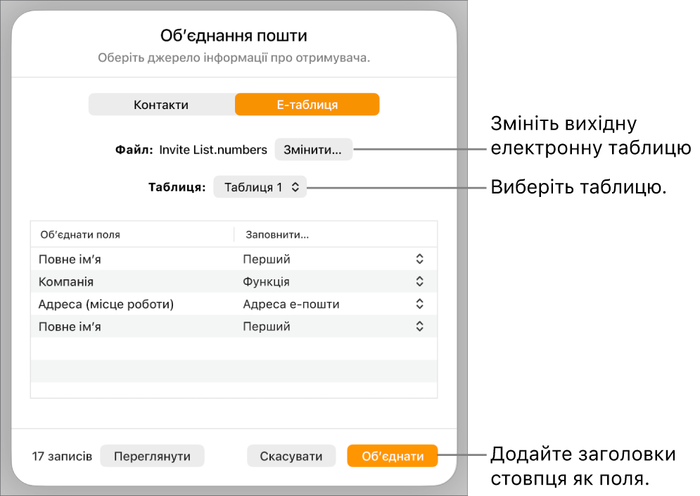Click the Скасувати button
The image size is (700, 496).
click(291, 456)
